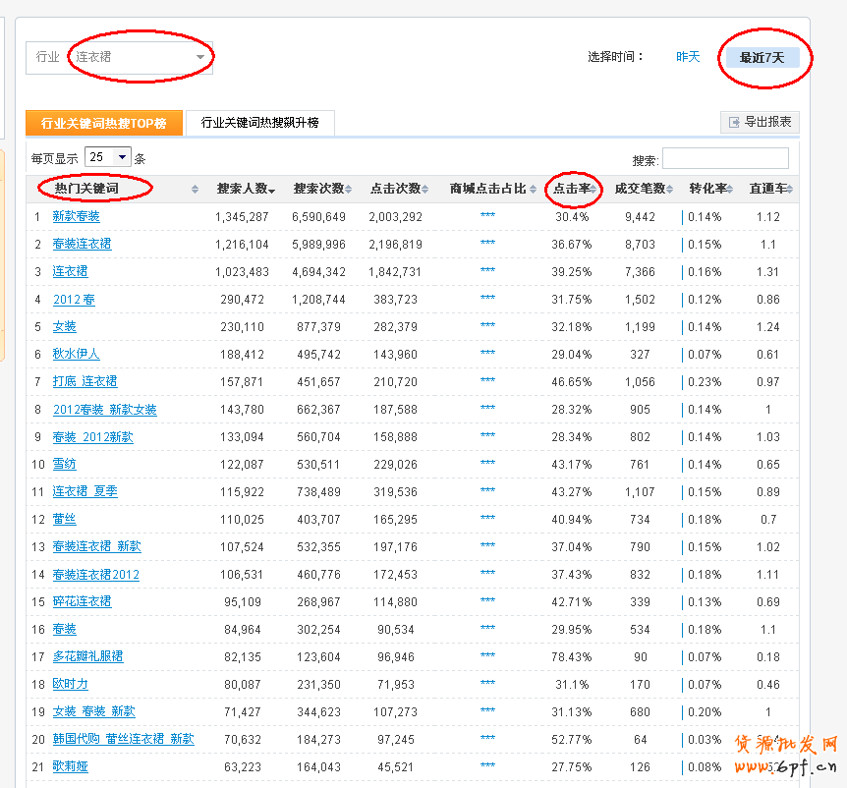Image resolution: width=847 pixels, height=788 pixels.
Task: Sort by 点击次数 column arrow
Action: (423, 190)
